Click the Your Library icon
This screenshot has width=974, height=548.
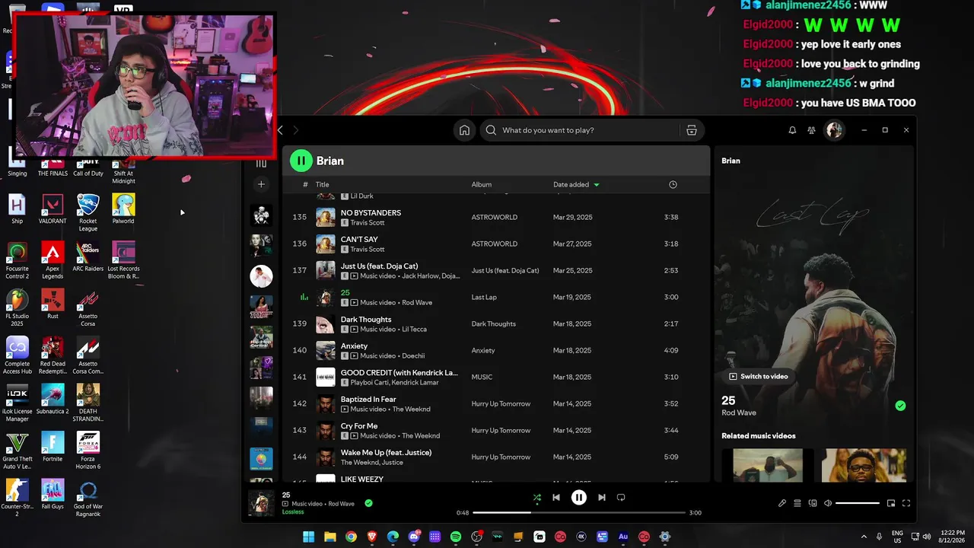[x=261, y=163]
